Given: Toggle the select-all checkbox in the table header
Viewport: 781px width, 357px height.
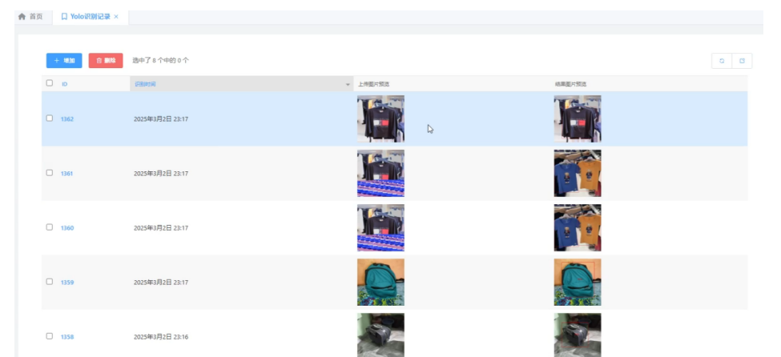Looking at the screenshot, I should tap(50, 83).
